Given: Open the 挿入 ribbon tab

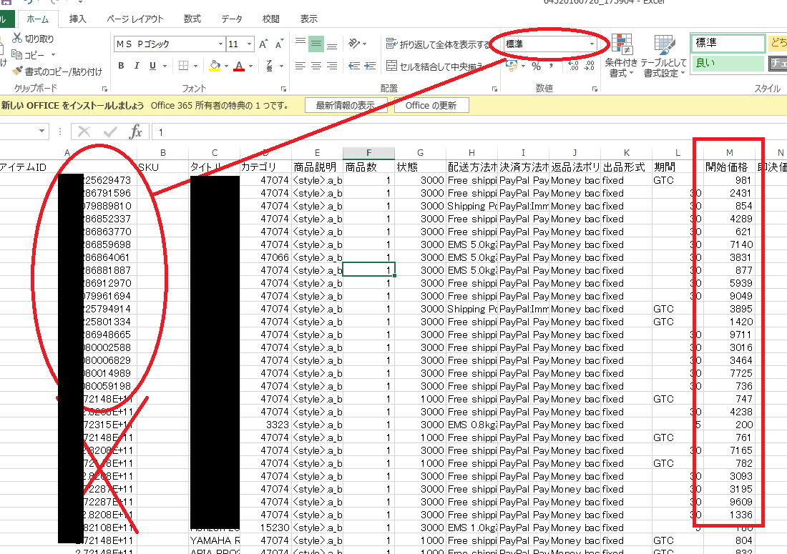Looking at the screenshot, I should click(x=78, y=19).
